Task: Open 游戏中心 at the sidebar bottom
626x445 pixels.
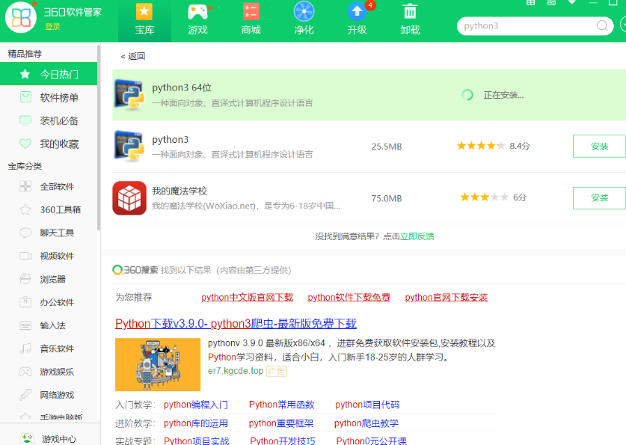Action: pyautogui.click(x=49, y=438)
